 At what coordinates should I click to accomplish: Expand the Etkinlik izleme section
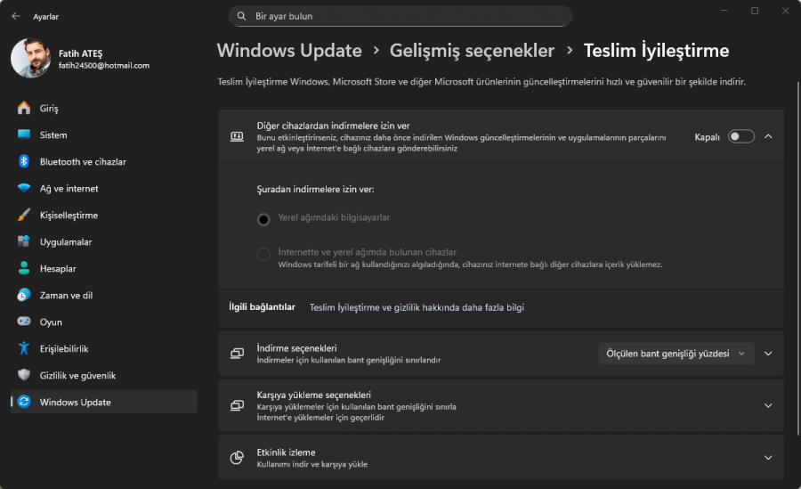[768, 458]
